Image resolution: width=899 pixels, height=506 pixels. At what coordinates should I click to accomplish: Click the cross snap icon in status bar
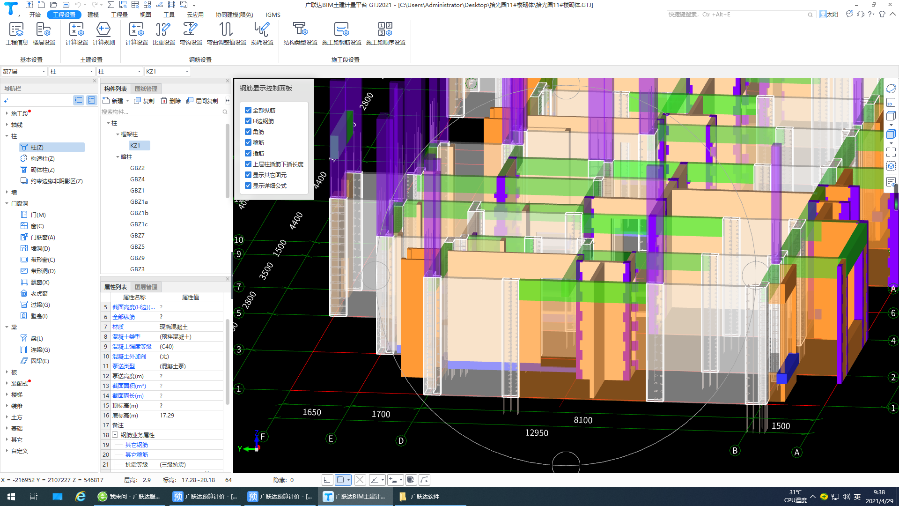click(x=360, y=480)
